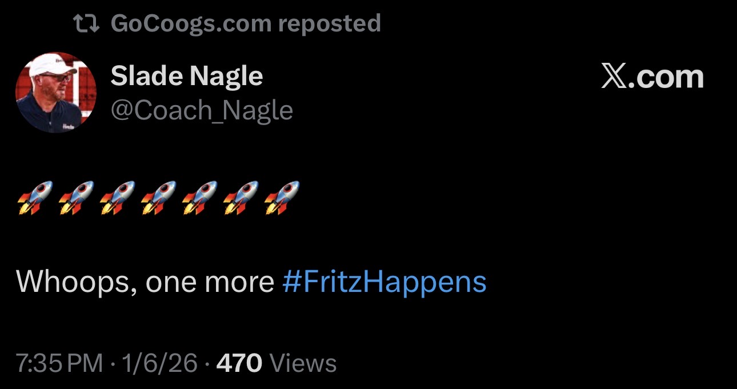Viewport: 737px width, 389px height.
Task: Click the sixth rocket emoji
Action: pos(241,198)
